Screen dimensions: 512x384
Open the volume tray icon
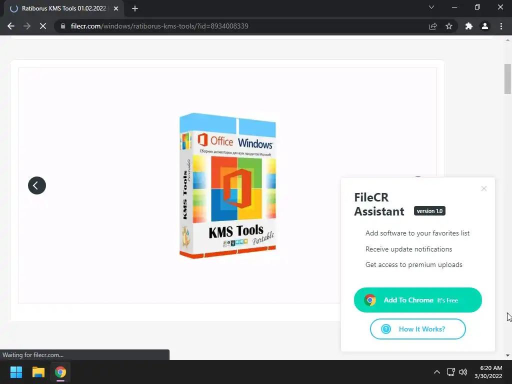463,372
